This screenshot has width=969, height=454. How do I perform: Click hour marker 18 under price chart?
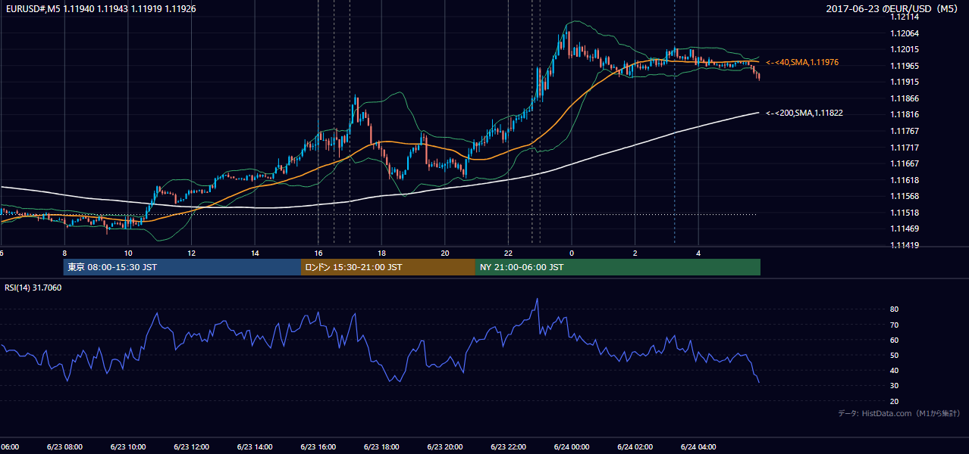coord(382,253)
